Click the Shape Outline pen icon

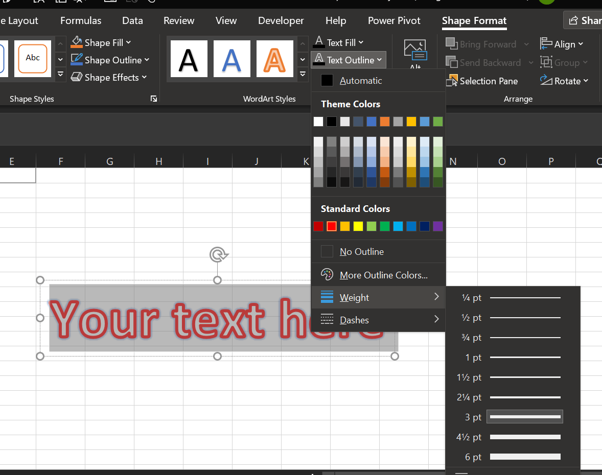click(77, 59)
